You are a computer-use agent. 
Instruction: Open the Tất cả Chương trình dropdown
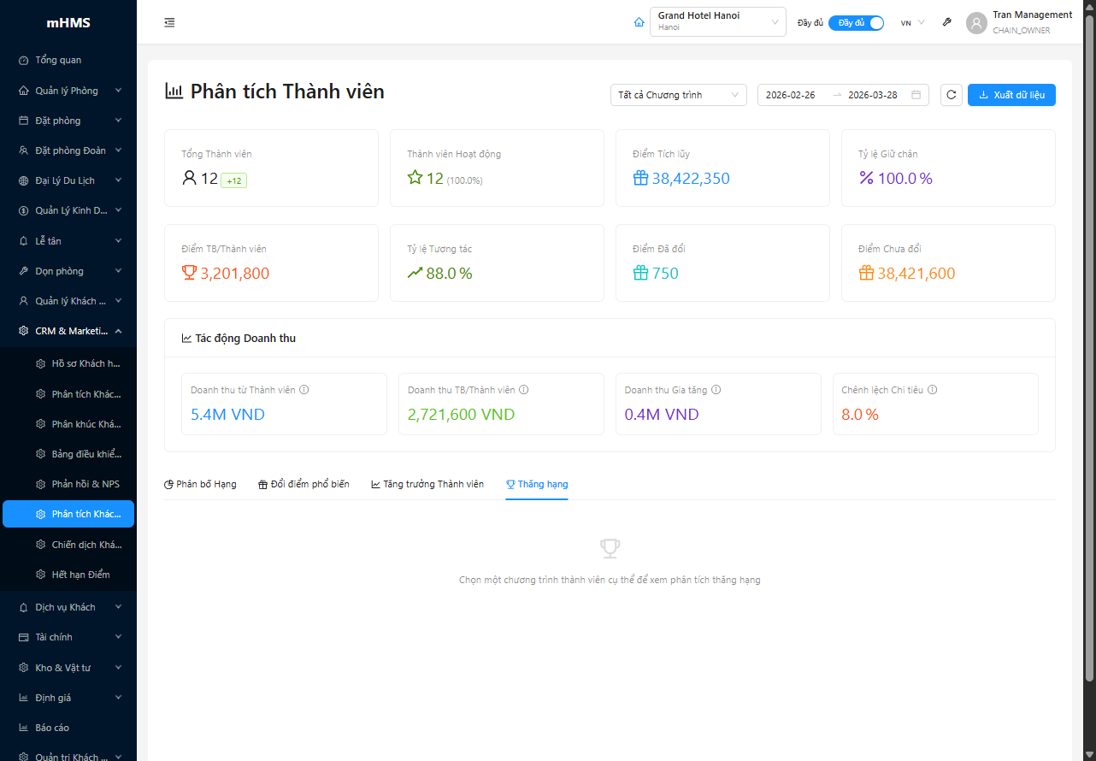coord(678,94)
